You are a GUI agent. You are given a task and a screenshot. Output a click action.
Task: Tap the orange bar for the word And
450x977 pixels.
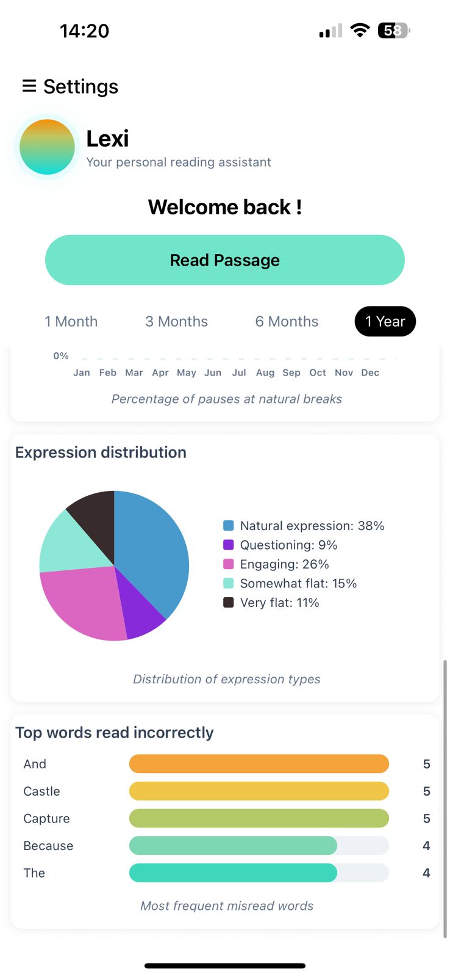pos(259,763)
